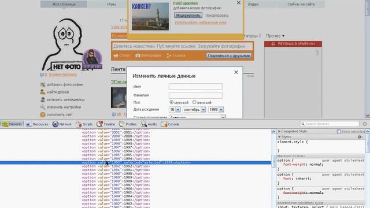Click the Фотографии camera icon
This screenshot has width=370, height=208.
pos(138,55)
